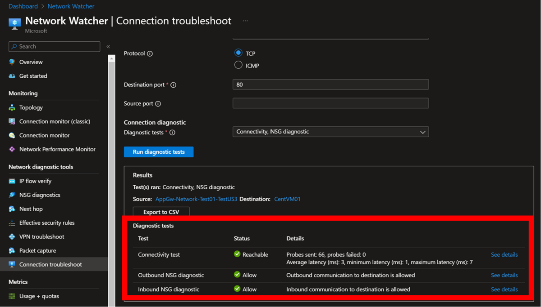
Task: Open Effective security rules item
Action: tap(47, 223)
